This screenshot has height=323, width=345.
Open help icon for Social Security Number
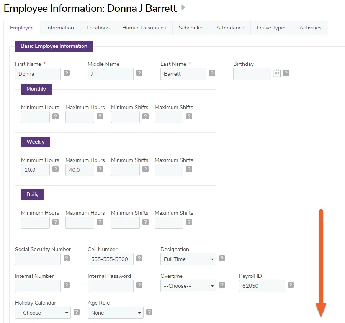[67, 258]
